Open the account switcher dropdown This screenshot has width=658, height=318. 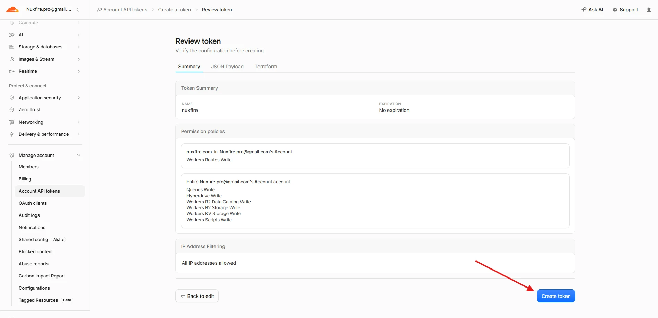(78, 10)
